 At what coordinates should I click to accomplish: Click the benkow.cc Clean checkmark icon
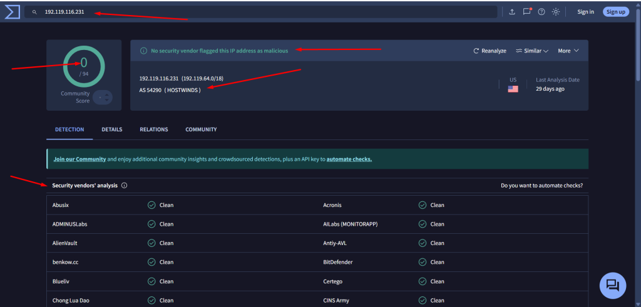151,262
